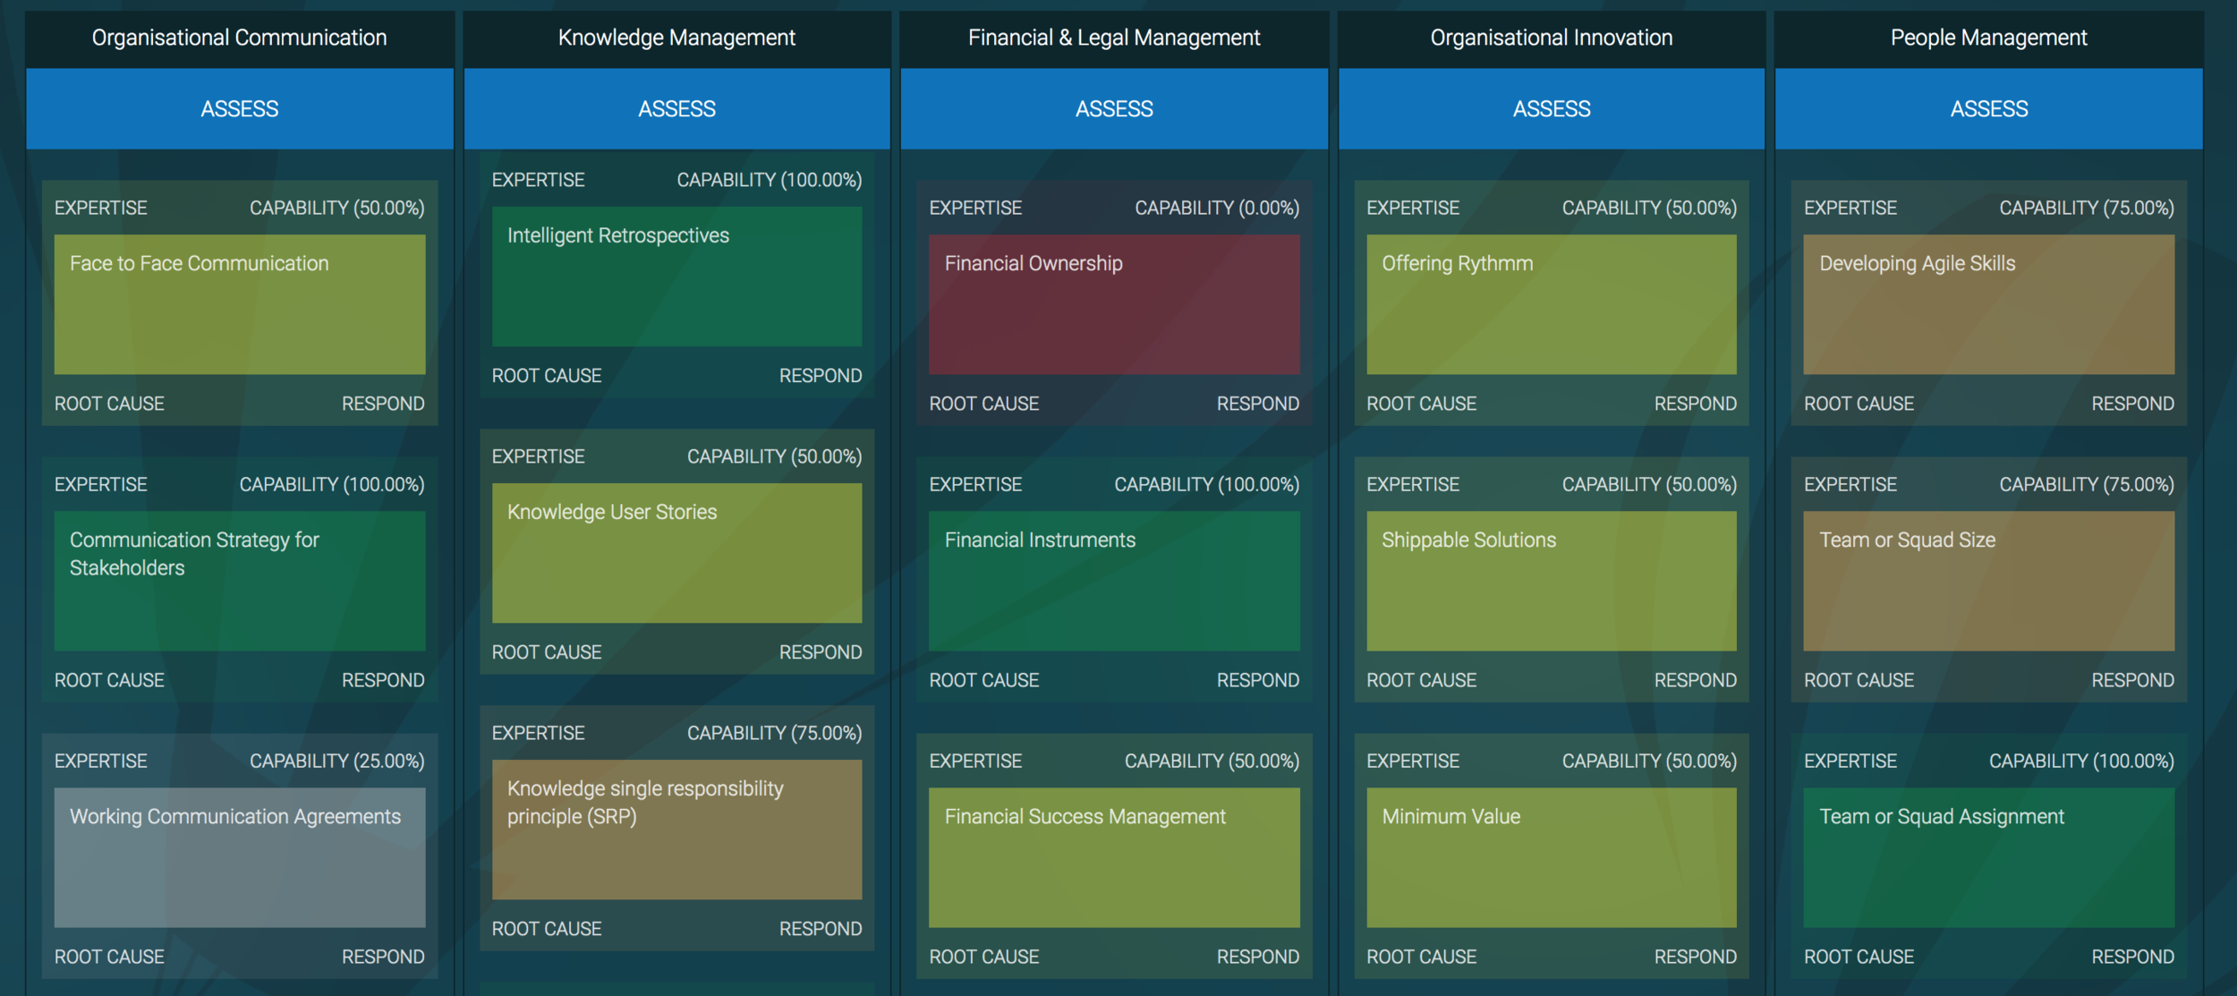
Task: Click ROOT CAUSE for Team or Squad Assignment
Action: pyautogui.click(x=1858, y=957)
